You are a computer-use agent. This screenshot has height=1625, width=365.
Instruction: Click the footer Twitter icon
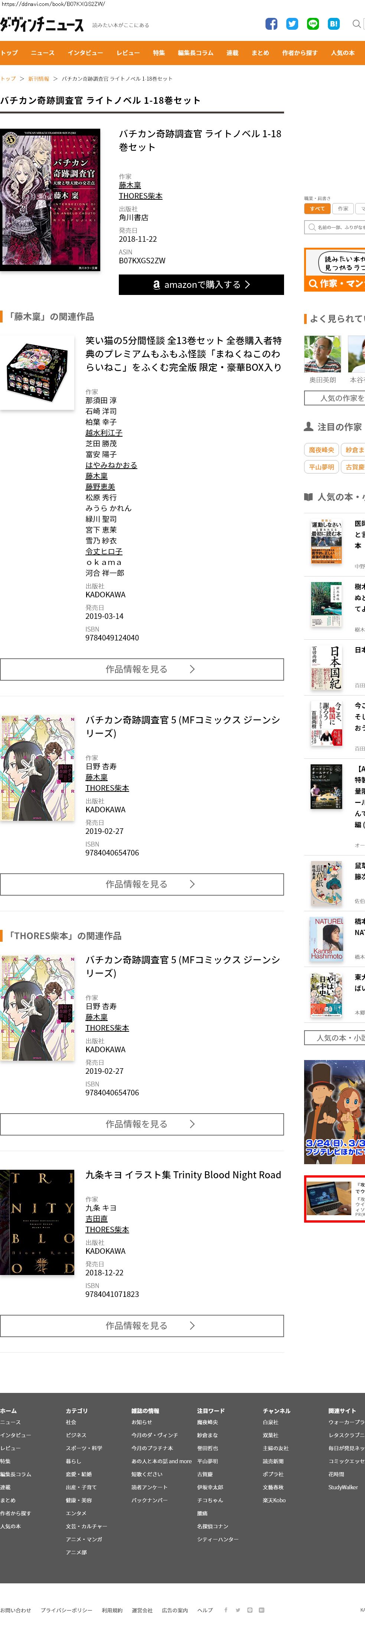pyautogui.click(x=238, y=1610)
